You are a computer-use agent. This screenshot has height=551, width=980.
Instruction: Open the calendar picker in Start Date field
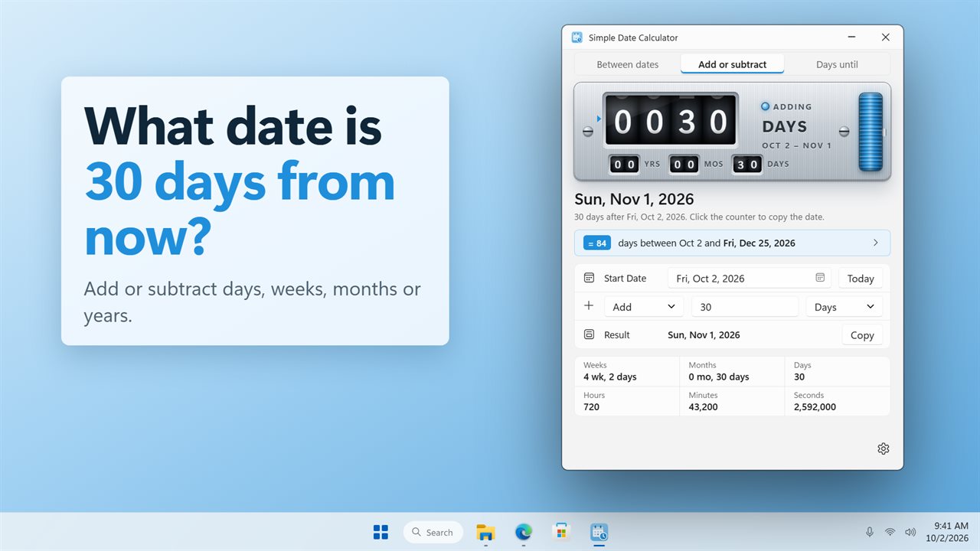[820, 278]
